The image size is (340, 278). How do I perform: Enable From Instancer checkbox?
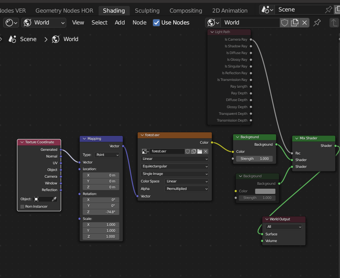point(22,207)
